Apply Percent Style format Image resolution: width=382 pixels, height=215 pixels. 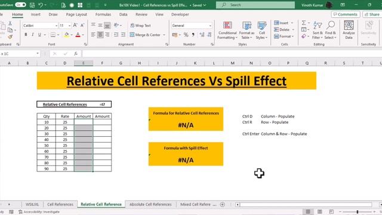186,35
